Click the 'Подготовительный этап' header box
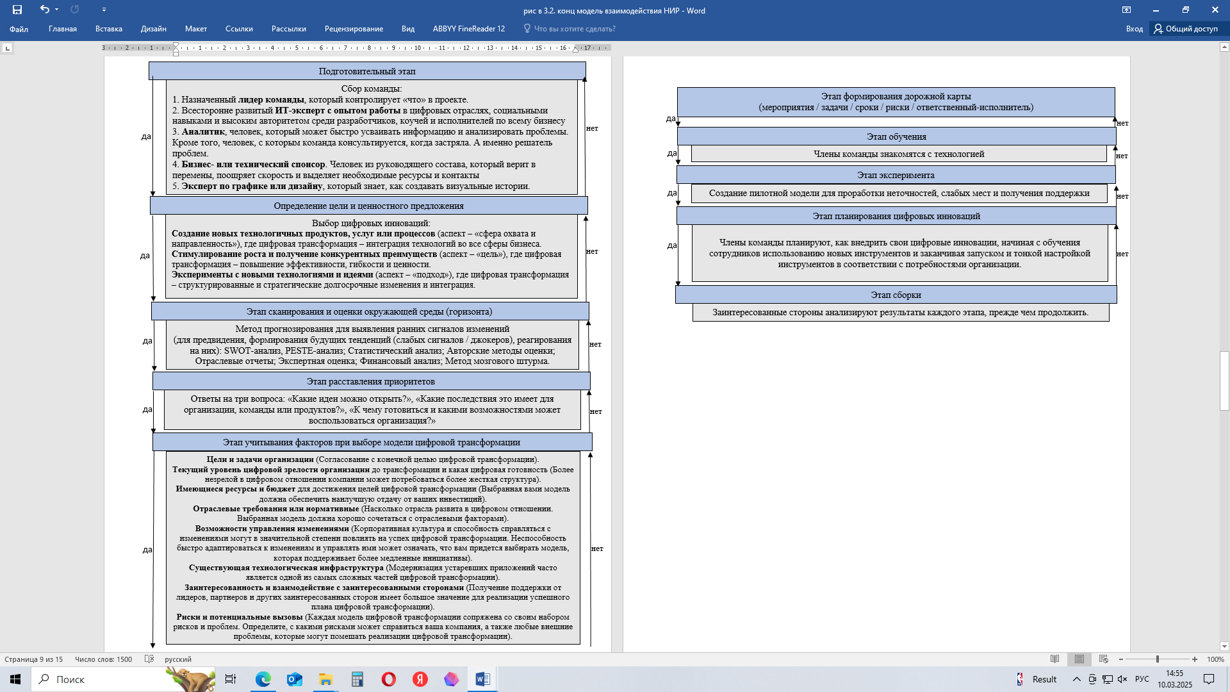The width and height of the screenshot is (1230, 692). (367, 71)
